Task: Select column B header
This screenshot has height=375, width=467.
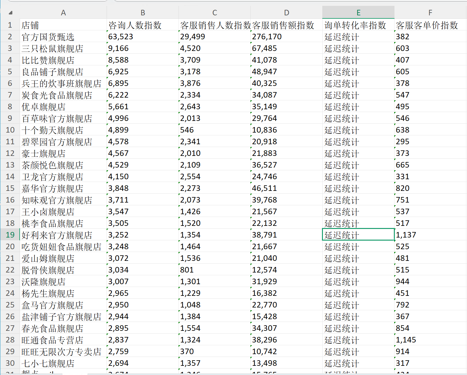Action: tap(143, 13)
